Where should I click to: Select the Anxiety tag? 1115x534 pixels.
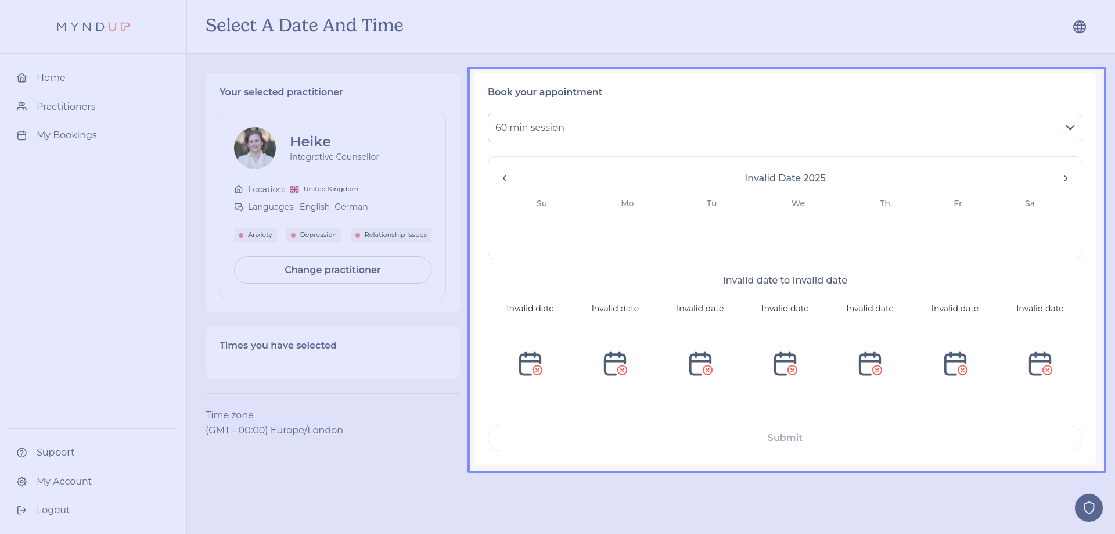tap(256, 235)
